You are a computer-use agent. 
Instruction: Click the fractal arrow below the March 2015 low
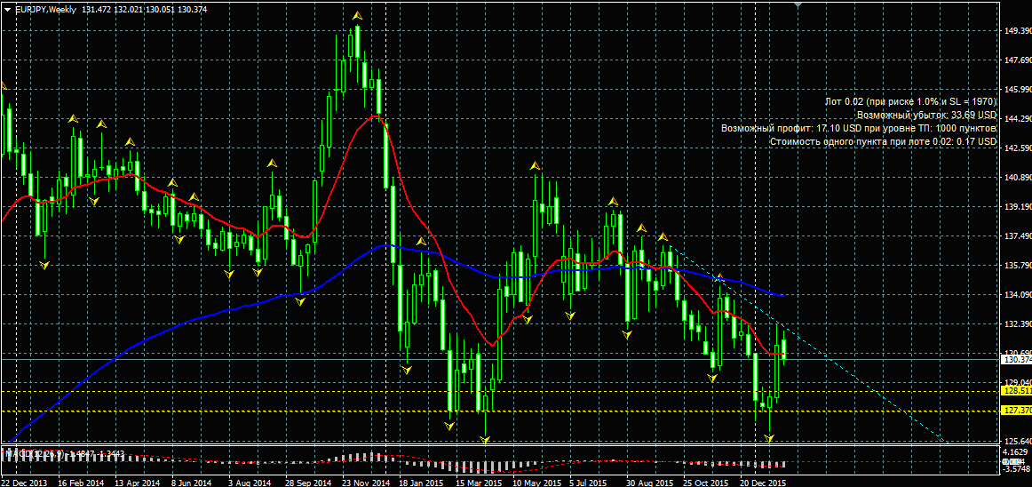486,438
